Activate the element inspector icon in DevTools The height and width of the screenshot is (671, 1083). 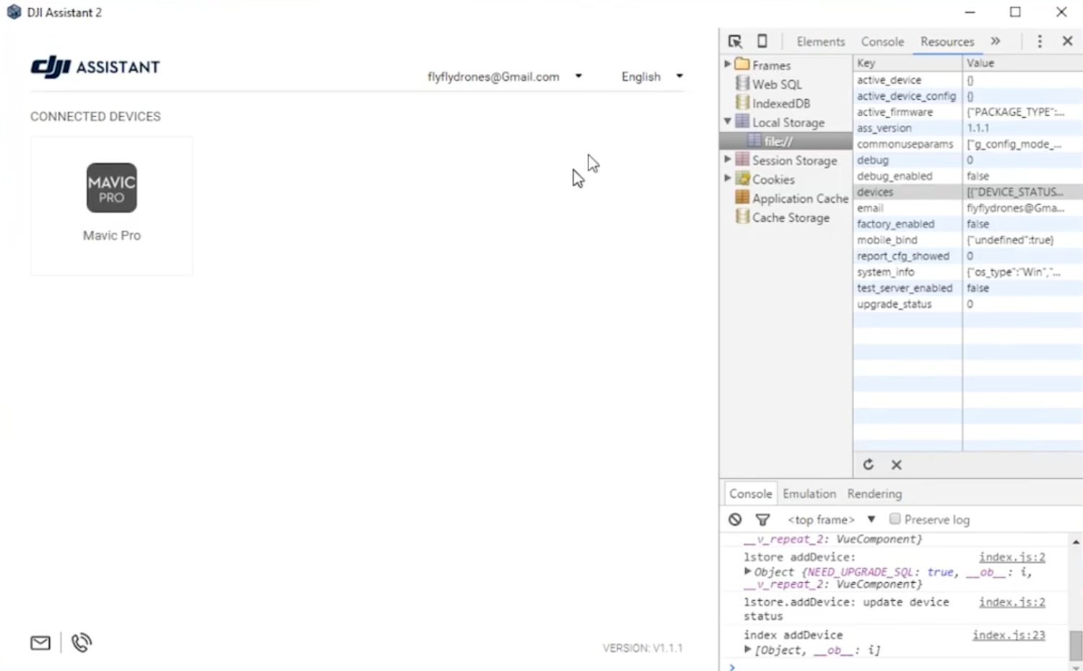735,41
